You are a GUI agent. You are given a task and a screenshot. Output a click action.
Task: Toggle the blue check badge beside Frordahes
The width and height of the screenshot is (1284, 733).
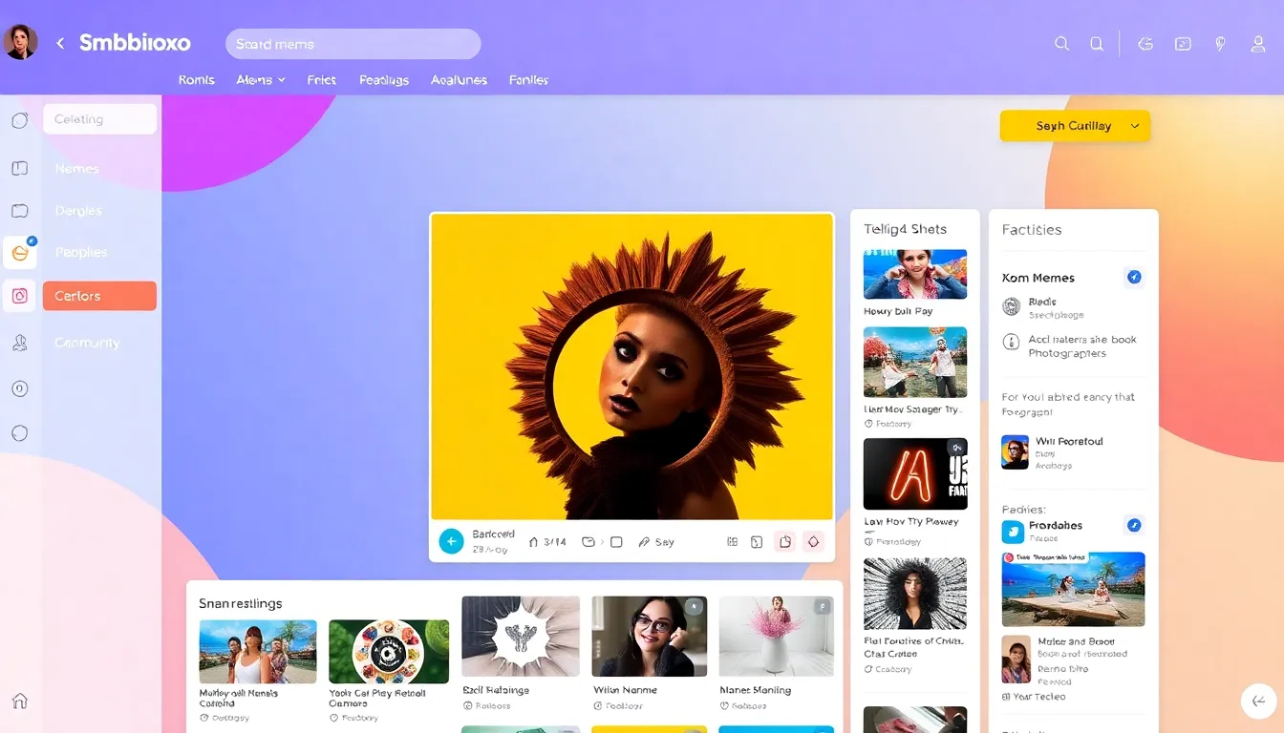click(1134, 526)
